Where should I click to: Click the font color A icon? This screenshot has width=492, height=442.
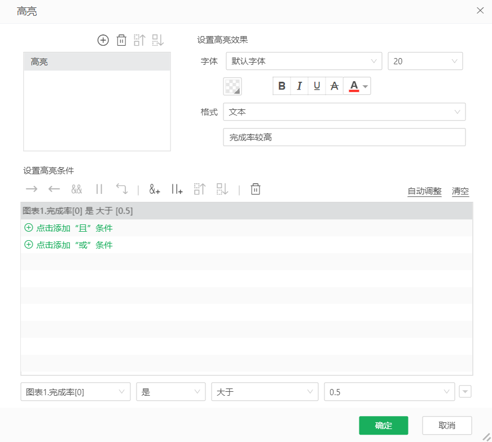tap(354, 86)
